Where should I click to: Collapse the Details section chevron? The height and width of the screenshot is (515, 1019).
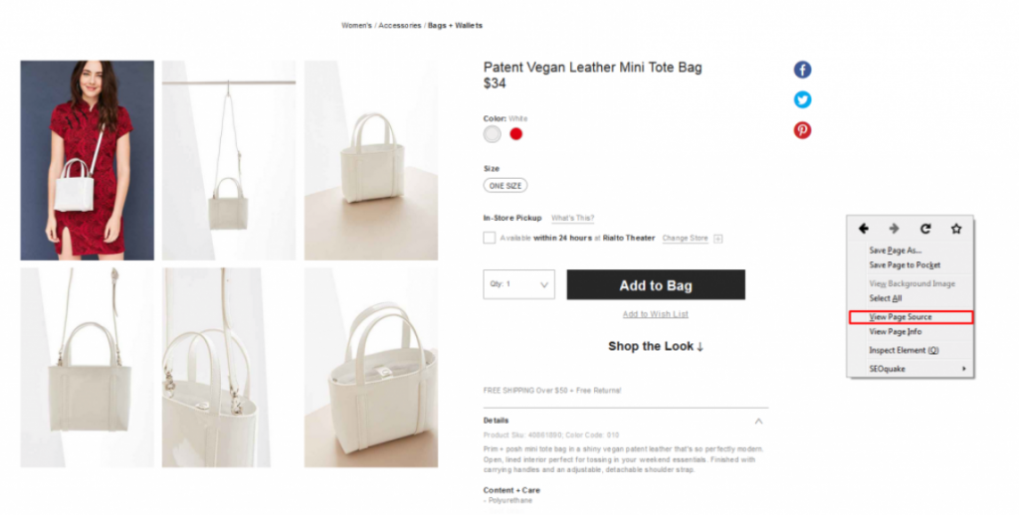pyautogui.click(x=758, y=421)
